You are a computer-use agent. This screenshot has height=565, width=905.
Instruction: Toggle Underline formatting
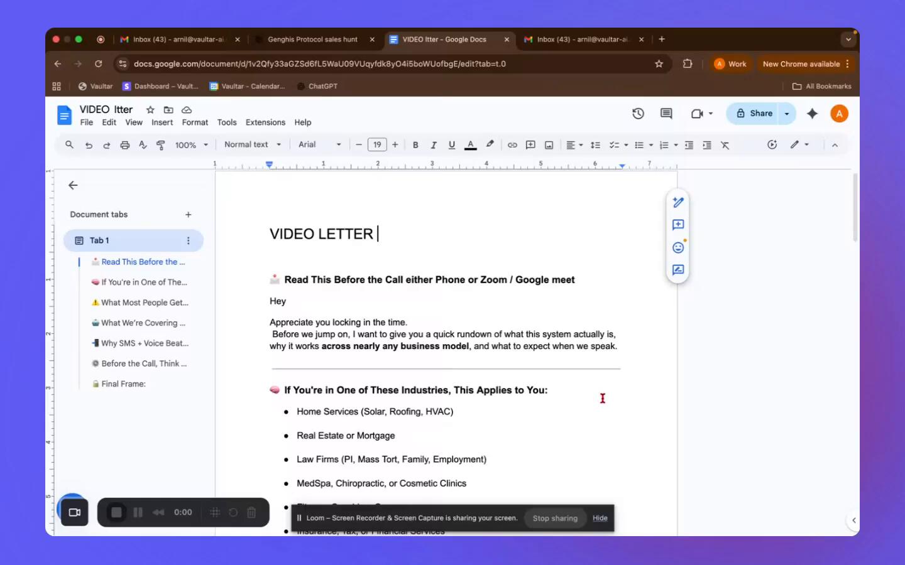pyautogui.click(x=451, y=145)
